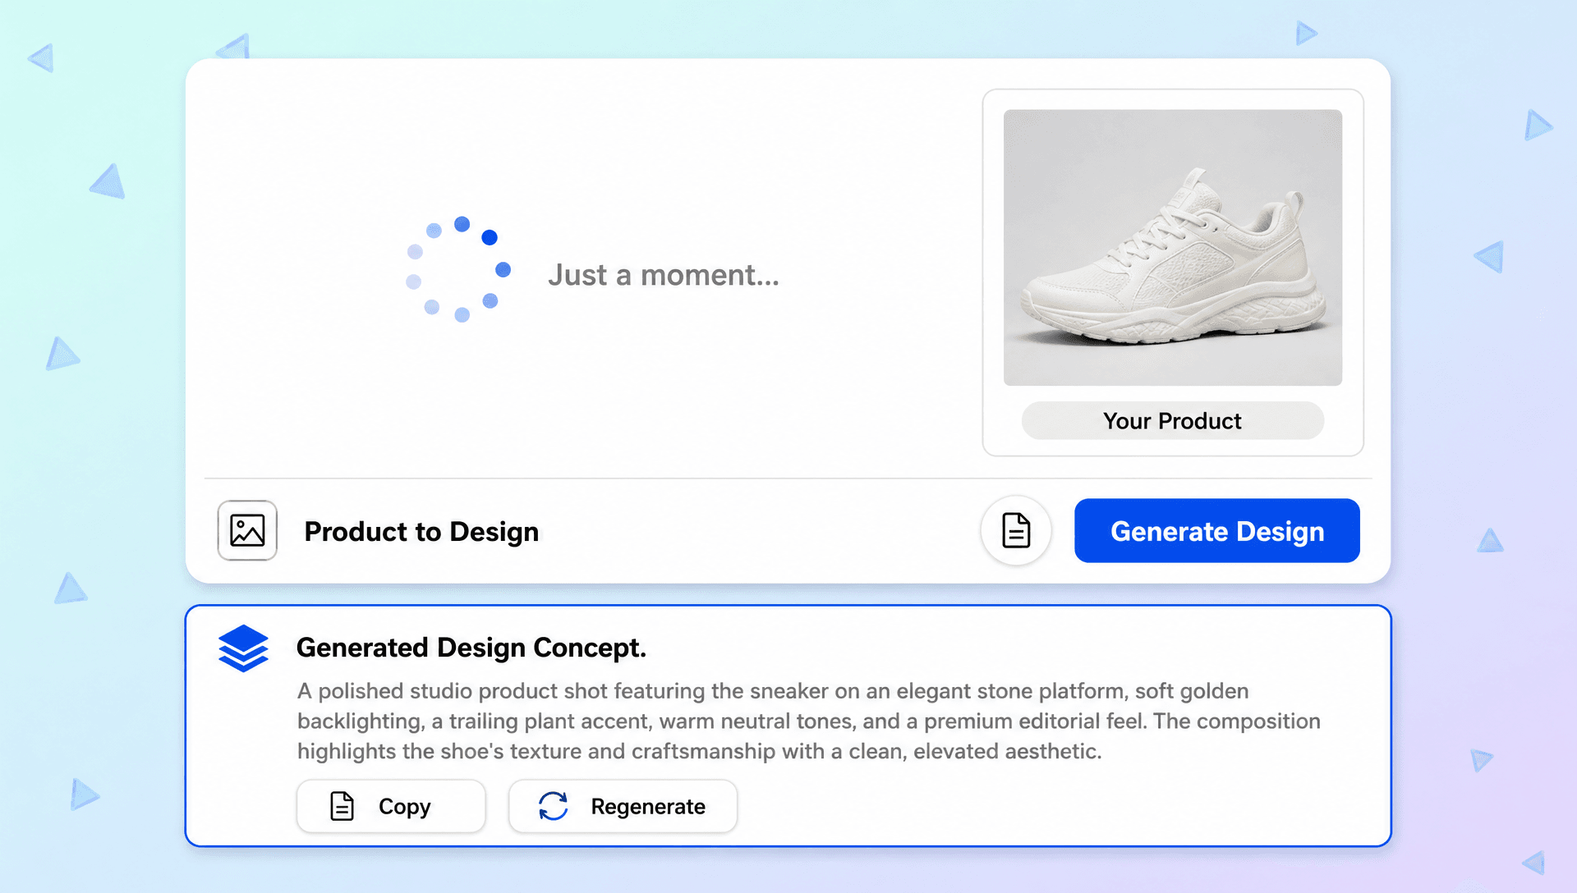Click the Just a moment... loading text
Screen dimensions: 1577x893
tap(664, 275)
